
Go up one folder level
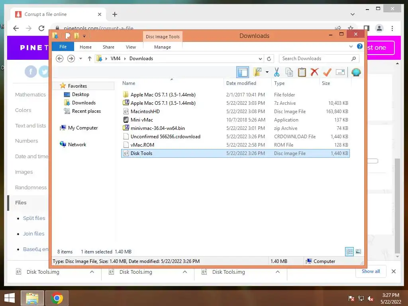coord(90,59)
